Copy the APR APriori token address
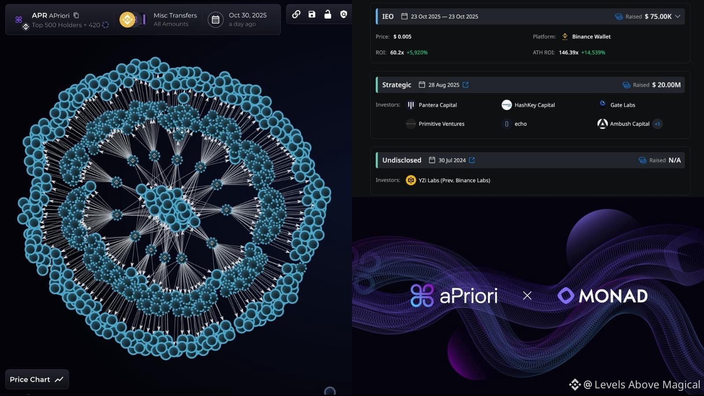Image resolution: width=704 pixels, height=396 pixels. point(76,15)
